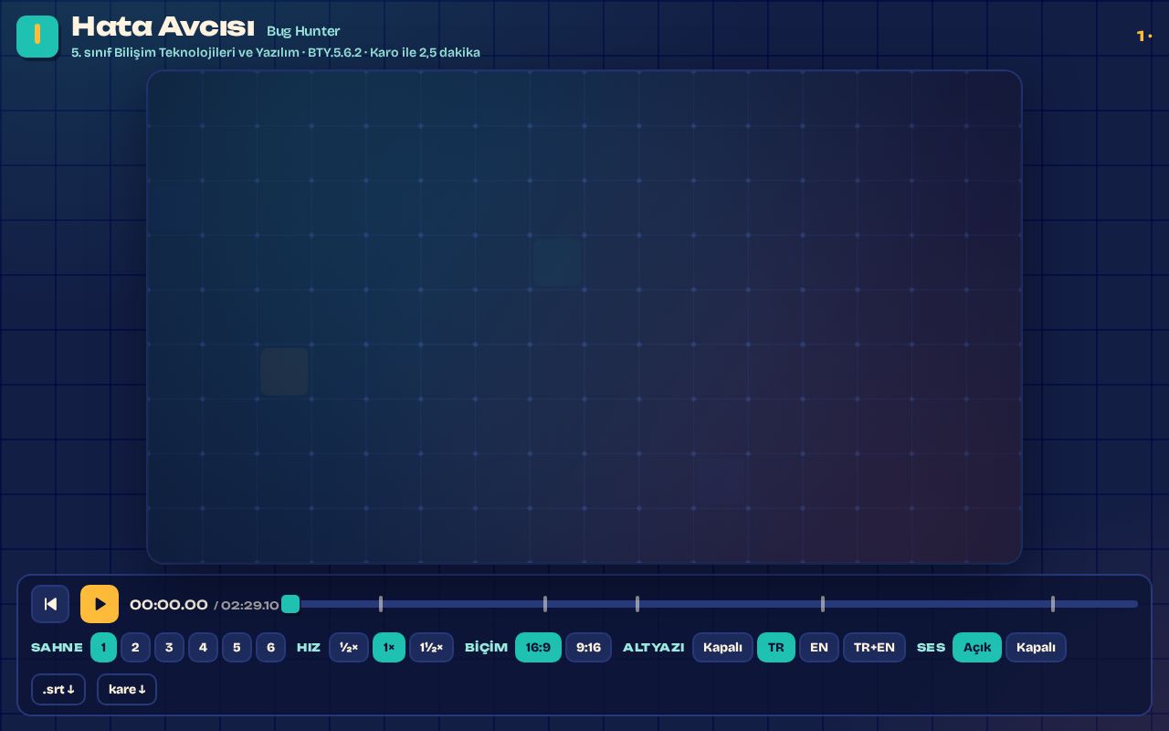Mute sound with Ses Kapalı
The height and width of the screenshot is (731, 1169).
1036,647
